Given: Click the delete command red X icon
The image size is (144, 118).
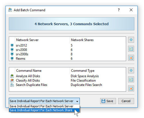Looking at the screenshot, I should point(131,89).
